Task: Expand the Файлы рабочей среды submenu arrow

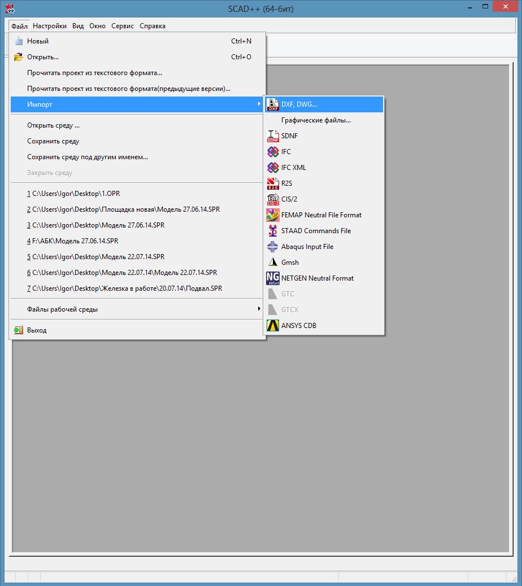Action: [x=259, y=309]
